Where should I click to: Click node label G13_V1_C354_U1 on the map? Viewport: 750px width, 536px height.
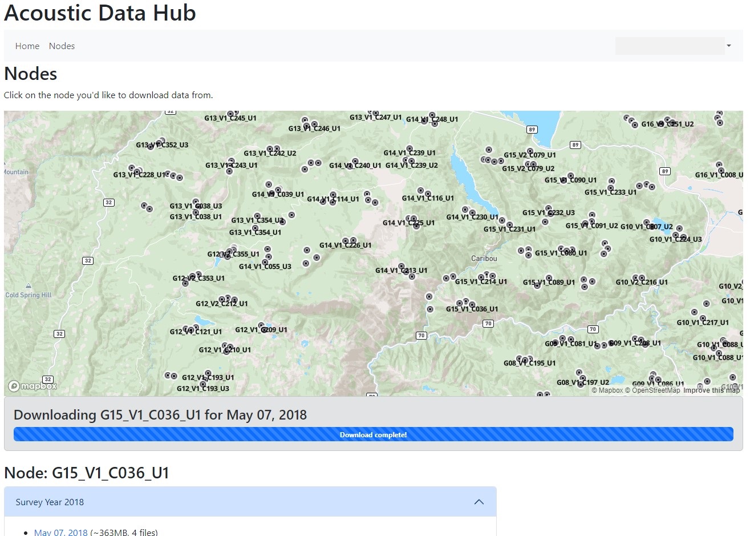(255, 232)
